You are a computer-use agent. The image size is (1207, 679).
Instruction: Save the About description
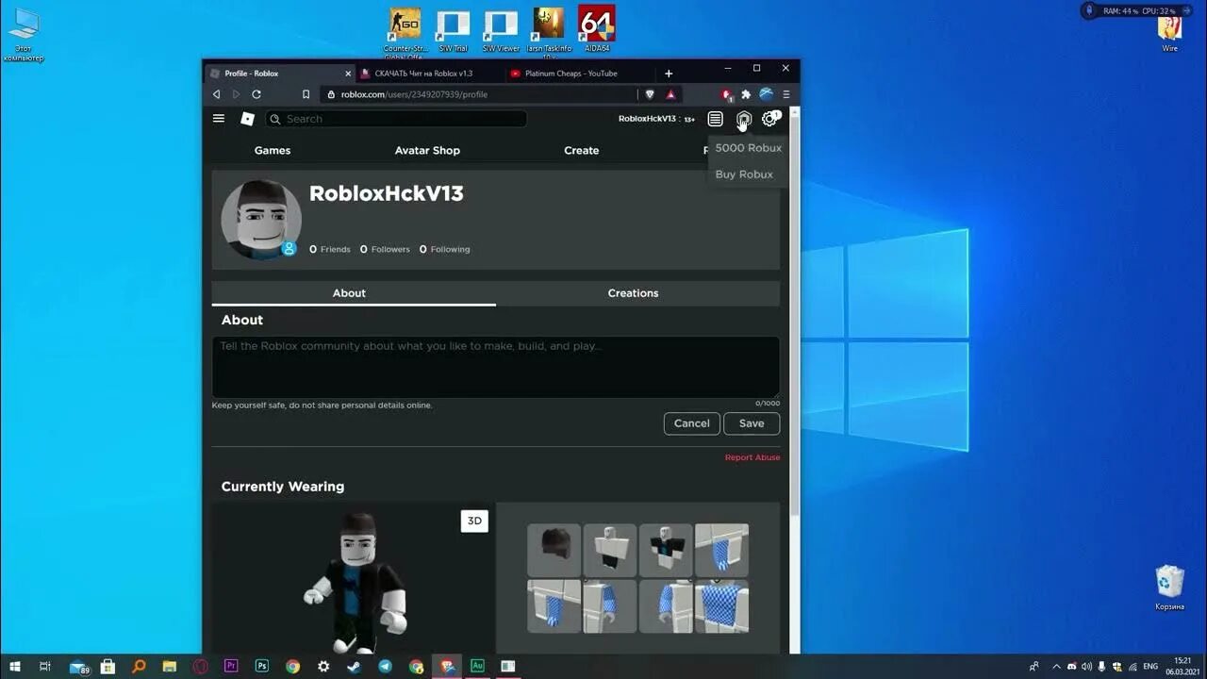point(752,423)
